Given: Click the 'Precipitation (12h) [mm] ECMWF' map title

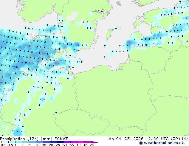Looking at the screenshot, I should (x=34, y=139).
